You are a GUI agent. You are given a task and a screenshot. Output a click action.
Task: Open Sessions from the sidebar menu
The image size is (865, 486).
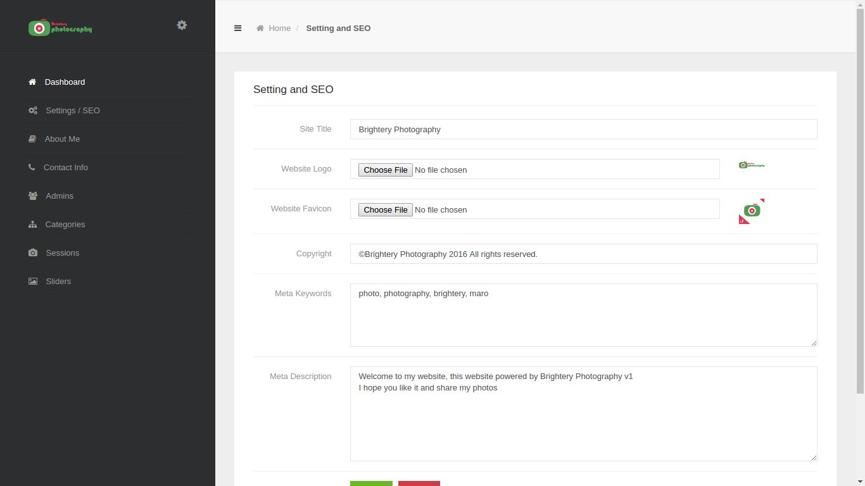tap(62, 253)
